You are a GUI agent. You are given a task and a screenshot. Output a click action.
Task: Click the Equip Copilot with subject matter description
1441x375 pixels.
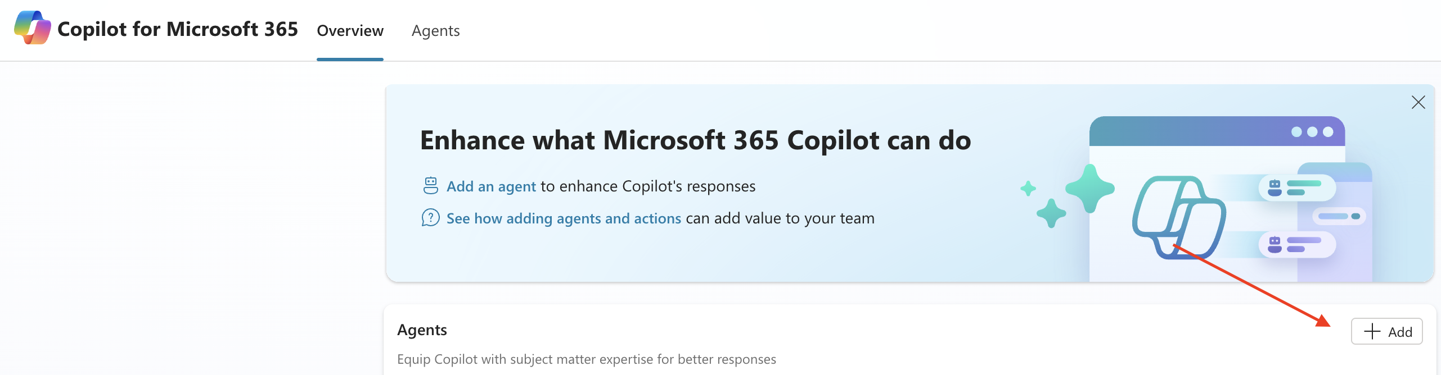pos(587,359)
